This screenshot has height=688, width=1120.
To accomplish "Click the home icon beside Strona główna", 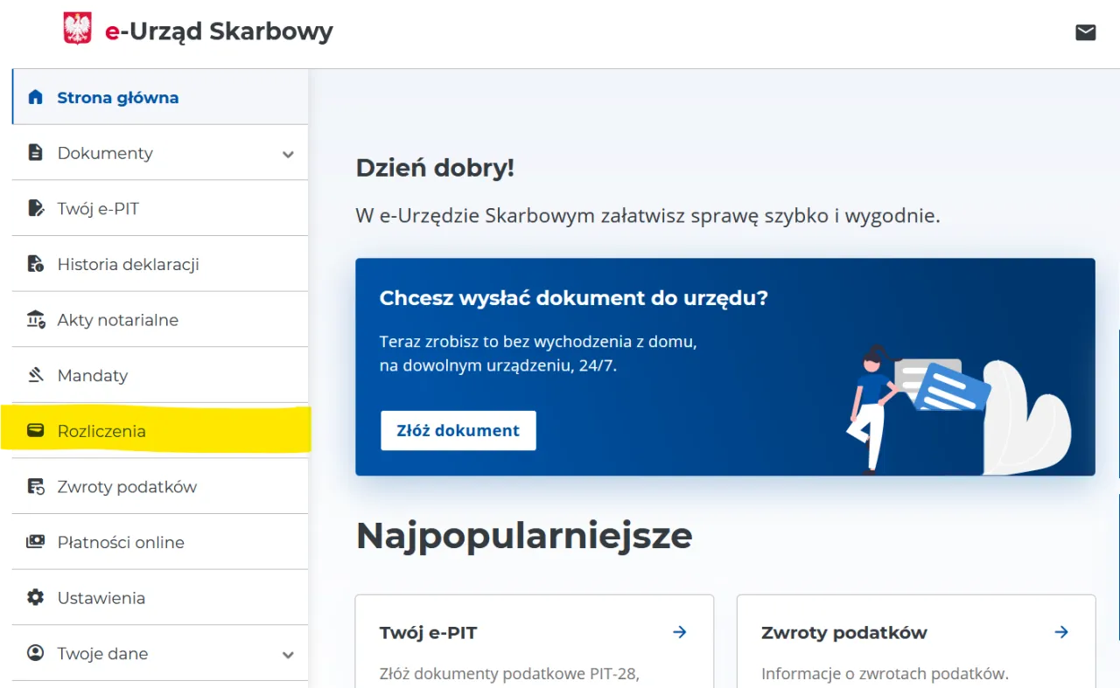I will click(35, 97).
